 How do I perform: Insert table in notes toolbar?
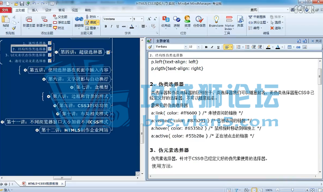(x=289, y=47)
